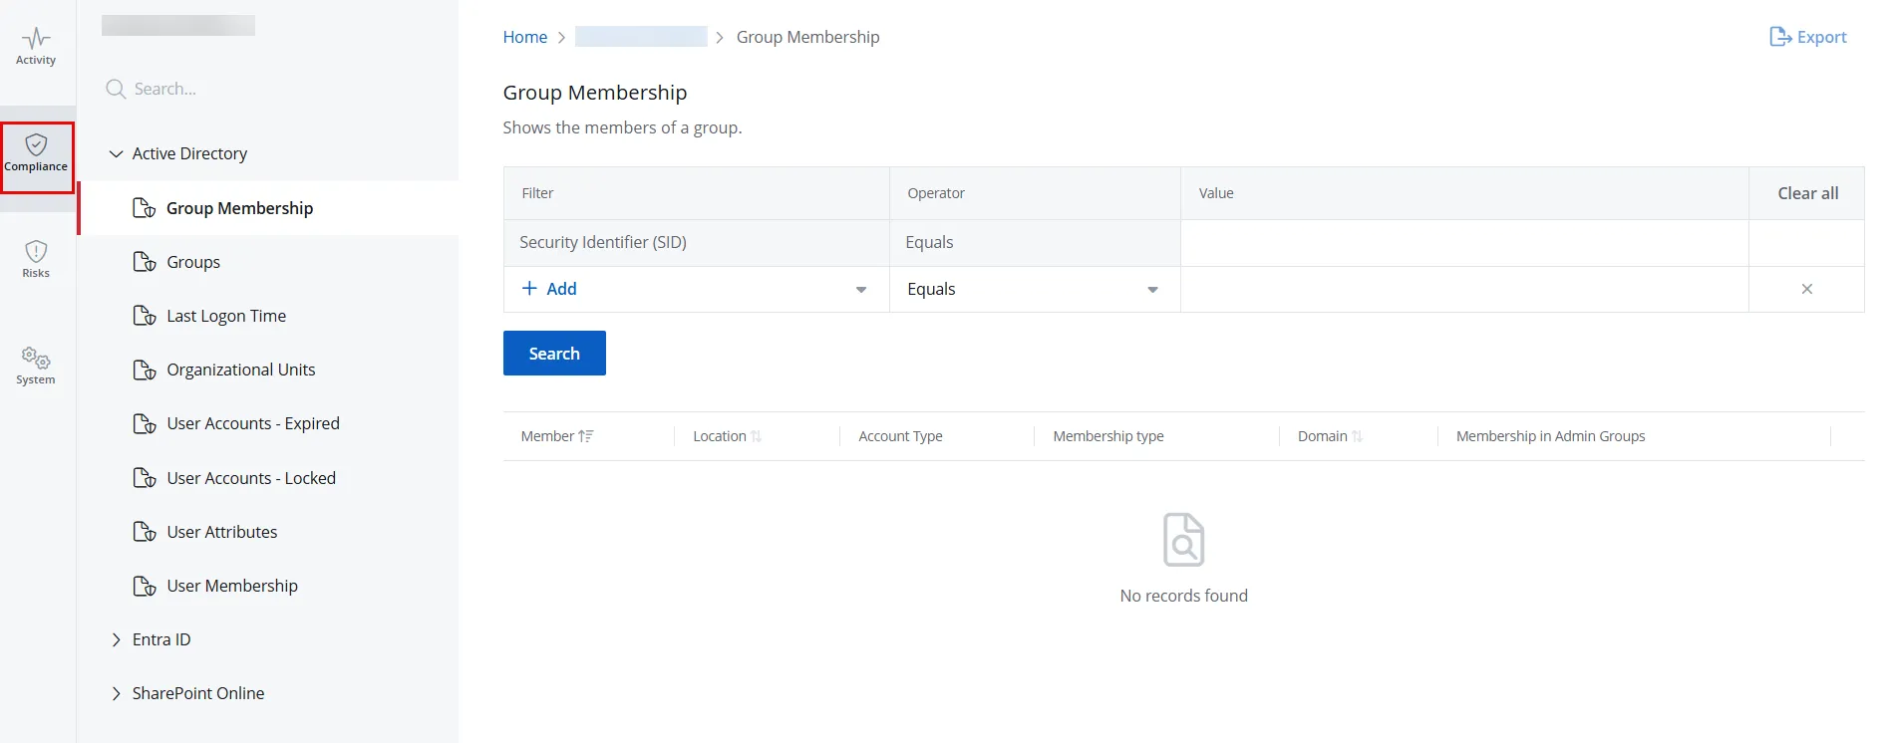Select Group Membership in the sidebar
The height and width of the screenshot is (743, 1888).
point(269,208)
